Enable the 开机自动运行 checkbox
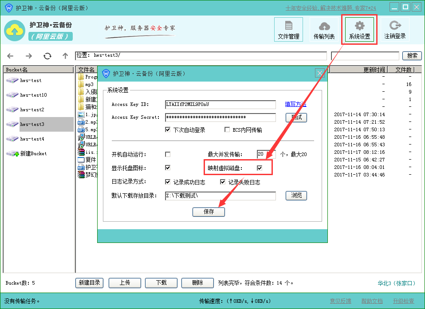This screenshot has height=309, width=425. 168,154
